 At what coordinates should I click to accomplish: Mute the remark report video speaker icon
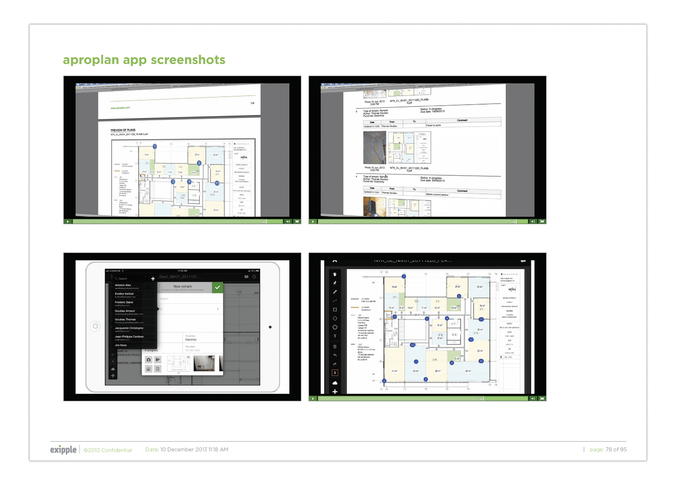click(533, 222)
